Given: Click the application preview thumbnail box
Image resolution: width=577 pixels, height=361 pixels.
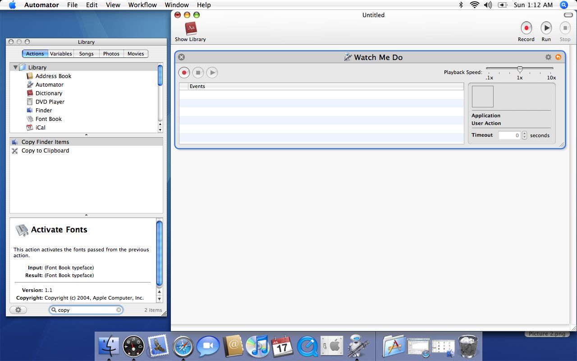Looking at the screenshot, I should (x=482, y=97).
